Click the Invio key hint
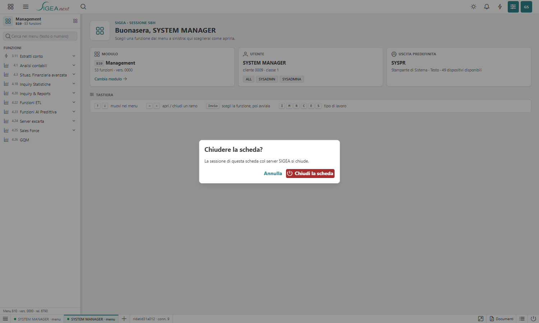539x323 pixels. point(213,106)
